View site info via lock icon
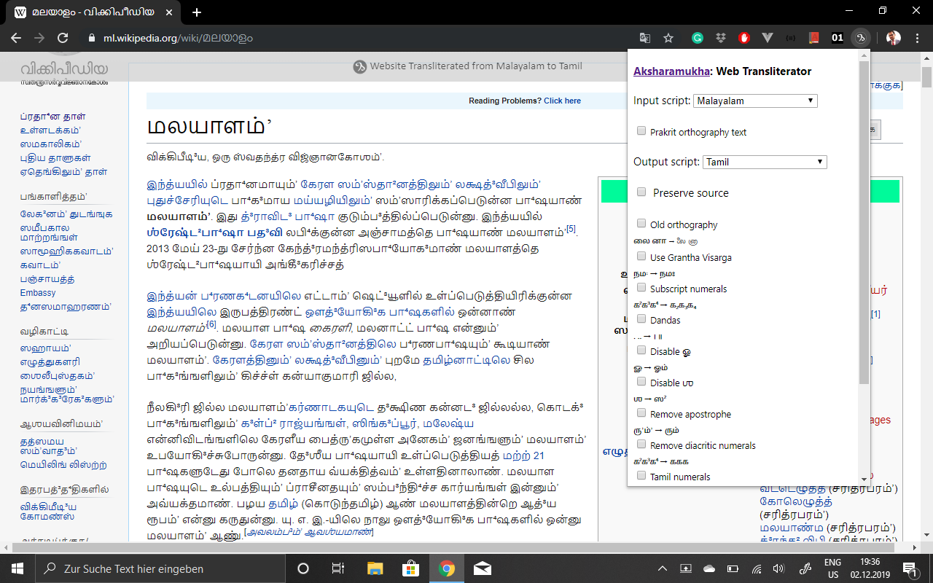Image resolution: width=933 pixels, height=583 pixels. pyautogui.click(x=92, y=38)
